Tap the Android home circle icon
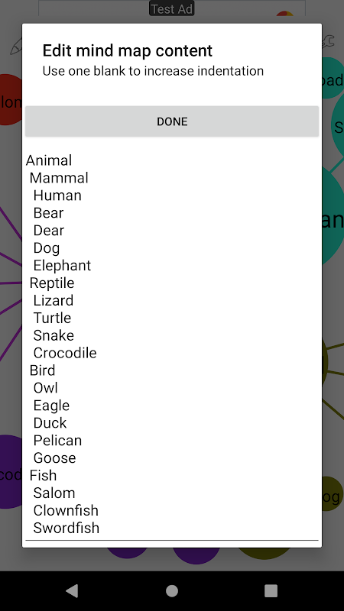Screen dimensions: 344x611 coord(172,590)
